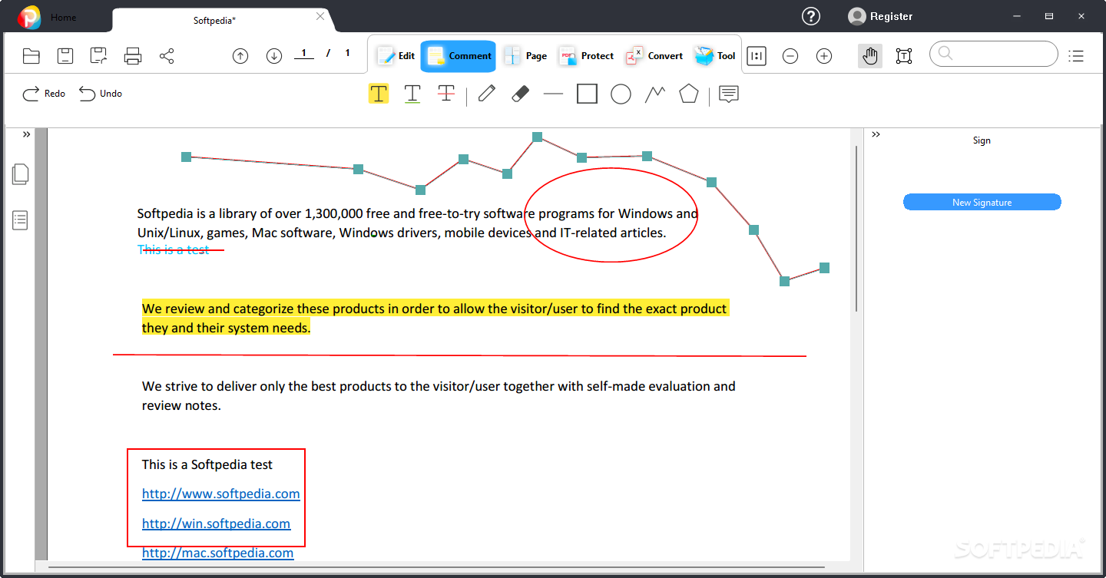This screenshot has width=1106, height=578.
Task: Activate the hand pan tool
Action: pos(870,55)
